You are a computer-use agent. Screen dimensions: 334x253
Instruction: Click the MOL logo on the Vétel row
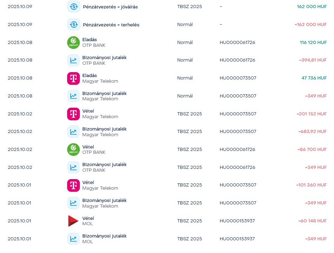[73, 221]
